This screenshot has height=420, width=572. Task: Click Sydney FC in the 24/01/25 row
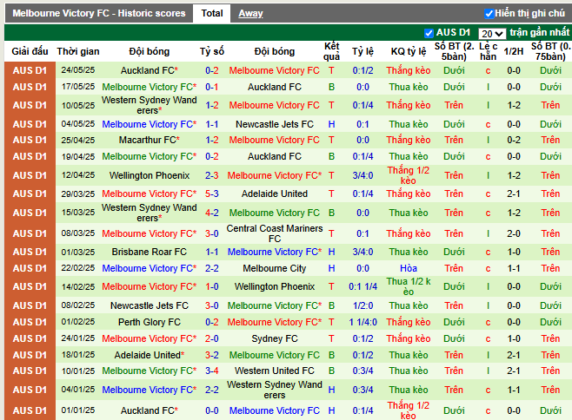tap(275, 338)
